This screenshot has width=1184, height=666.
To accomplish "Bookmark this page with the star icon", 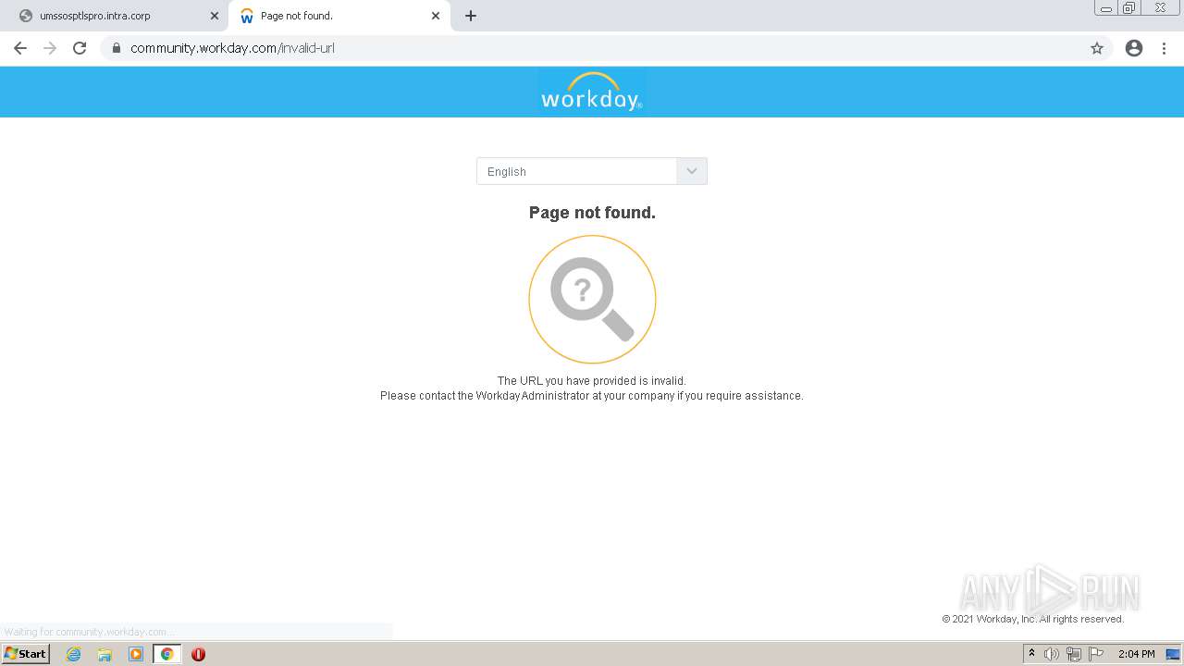I will pyautogui.click(x=1097, y=48).
